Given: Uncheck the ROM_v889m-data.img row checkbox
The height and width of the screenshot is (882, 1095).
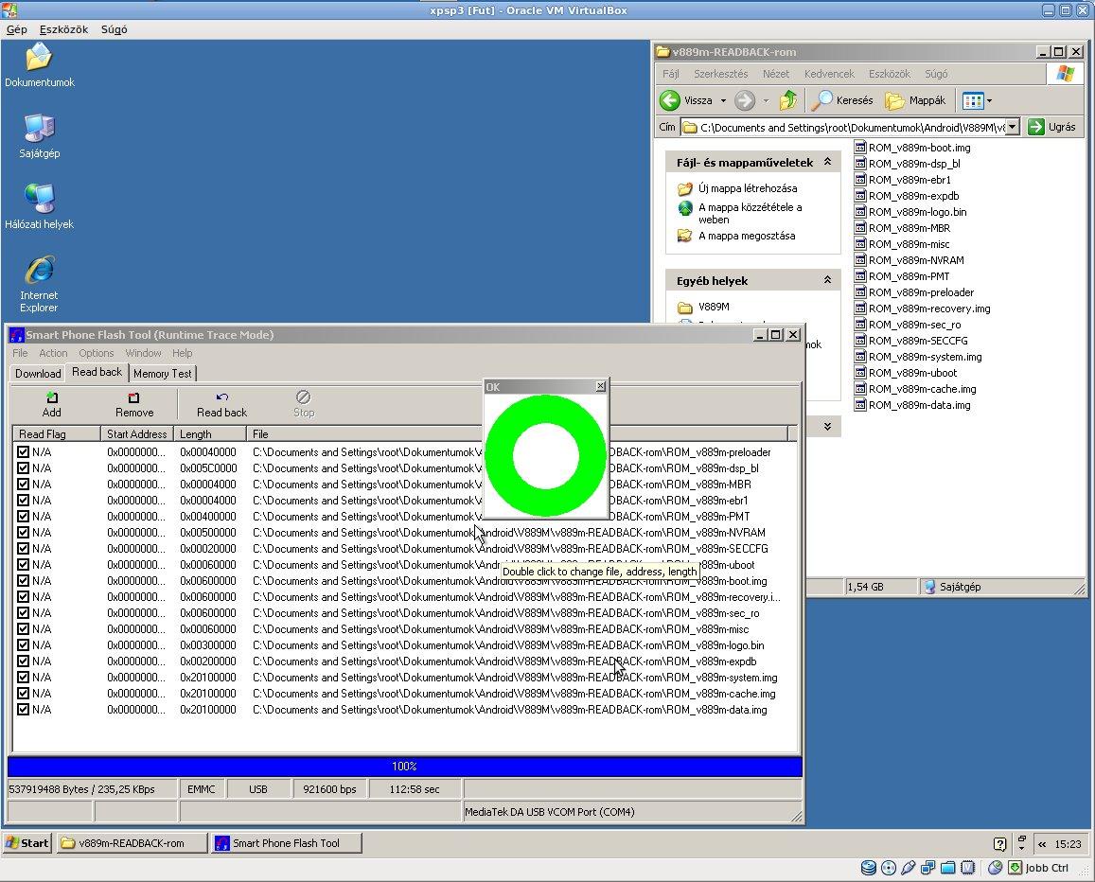Looking at the screenshot, I should 23,709.
